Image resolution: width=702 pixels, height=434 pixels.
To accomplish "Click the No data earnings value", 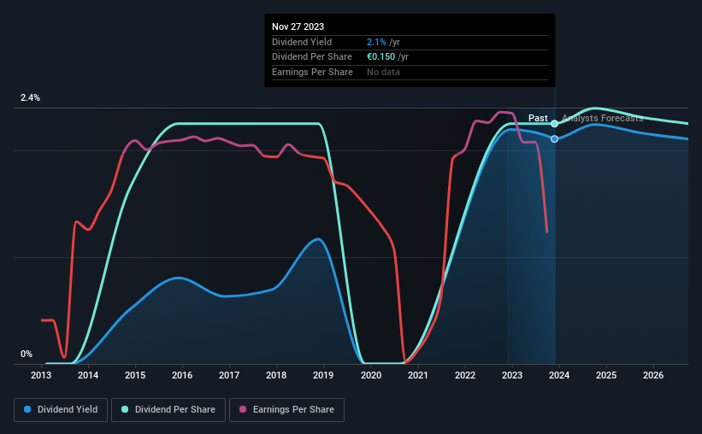I will [383, 72].
